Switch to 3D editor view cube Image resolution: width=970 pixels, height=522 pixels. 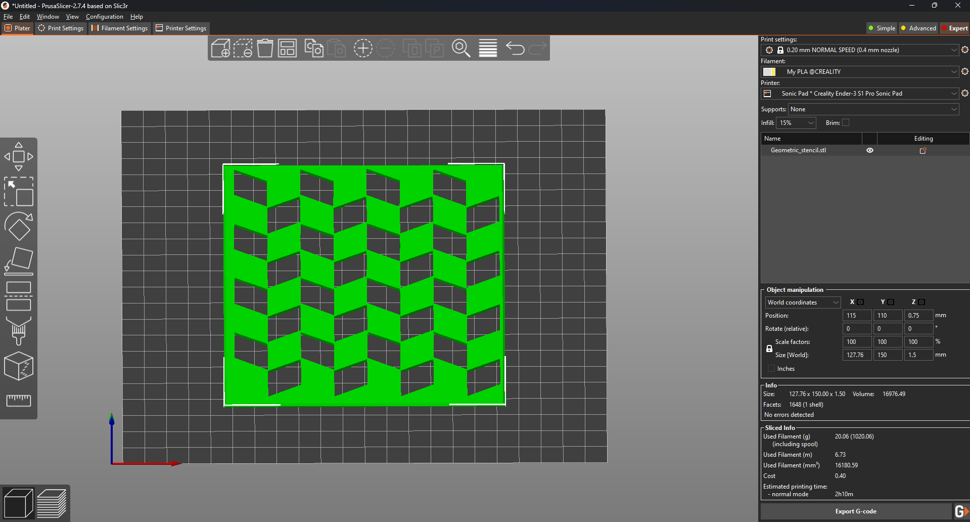pos(19,503)
